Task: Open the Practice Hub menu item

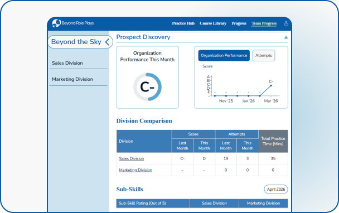Action: (x=183, y=23)
